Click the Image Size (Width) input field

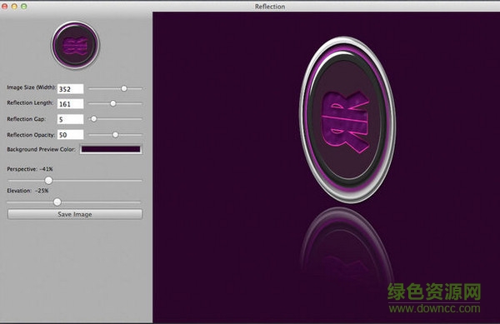click(x=71, y=89)
